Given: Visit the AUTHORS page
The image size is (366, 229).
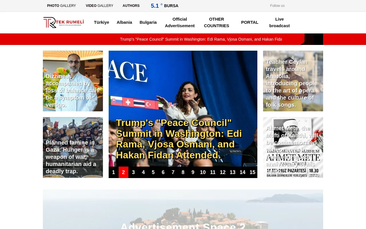Looking at the screenshot, I should [131, 6].
